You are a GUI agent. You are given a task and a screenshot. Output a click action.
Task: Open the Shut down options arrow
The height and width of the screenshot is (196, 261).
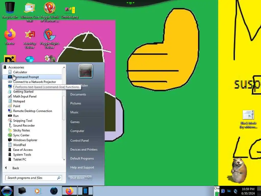(89, 178)
